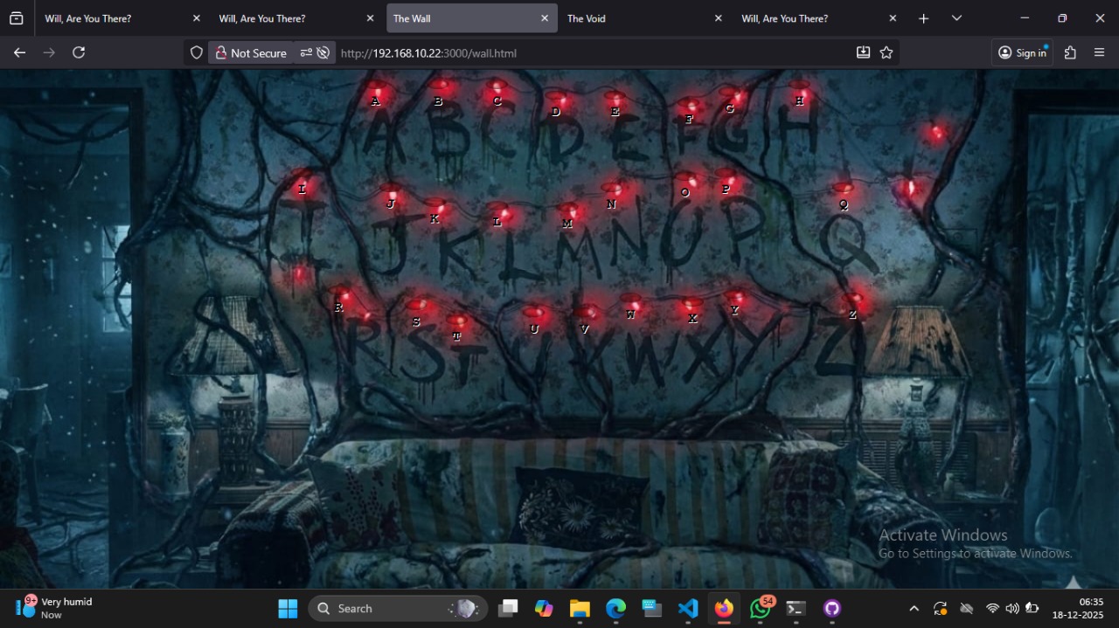Open Task View on the taskbar
The image size is (1119, 628).
(x=508, y=608)
